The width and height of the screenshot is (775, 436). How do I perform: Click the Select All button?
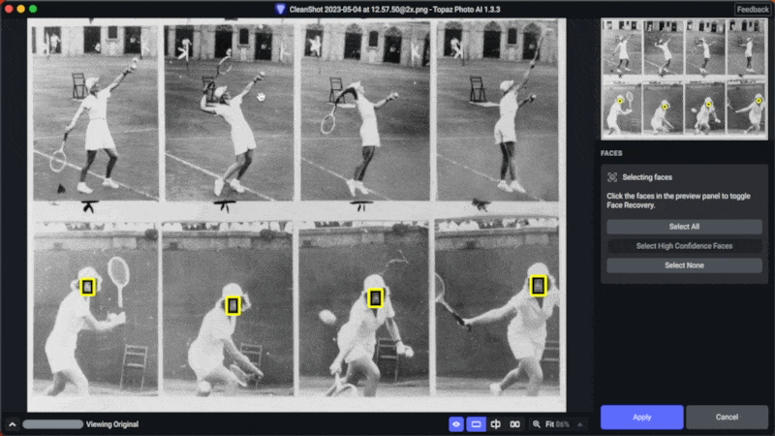[684, 227]
